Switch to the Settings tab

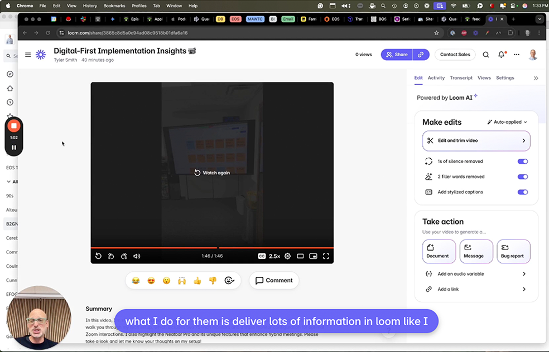point(505,78)
